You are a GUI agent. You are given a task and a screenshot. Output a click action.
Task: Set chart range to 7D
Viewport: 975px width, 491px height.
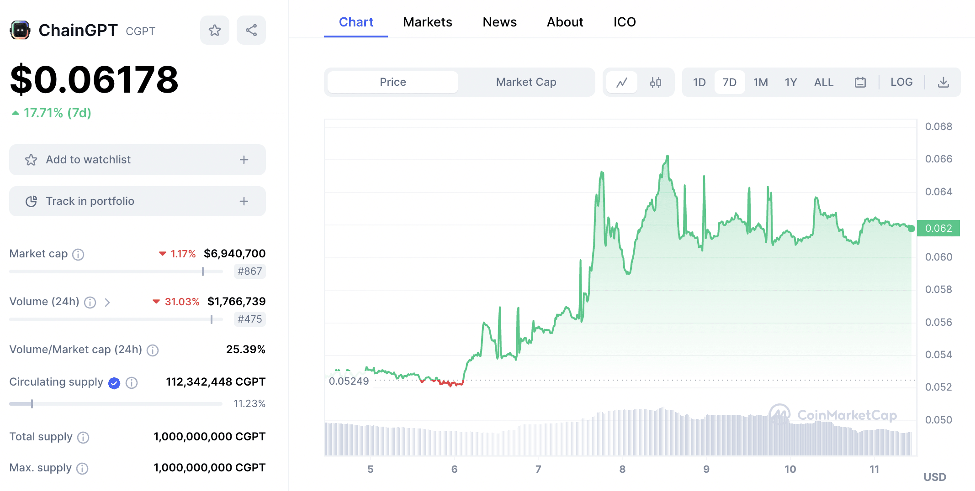coord(730,83)
